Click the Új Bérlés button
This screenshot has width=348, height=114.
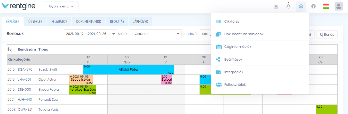(327, 34)
